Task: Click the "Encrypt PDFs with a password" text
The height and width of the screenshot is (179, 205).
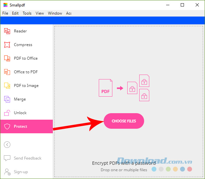Action: click(x=124, y=163)
